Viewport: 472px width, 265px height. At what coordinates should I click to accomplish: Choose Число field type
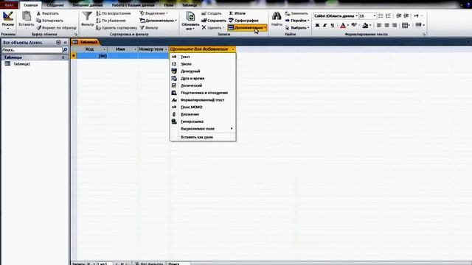203,64
